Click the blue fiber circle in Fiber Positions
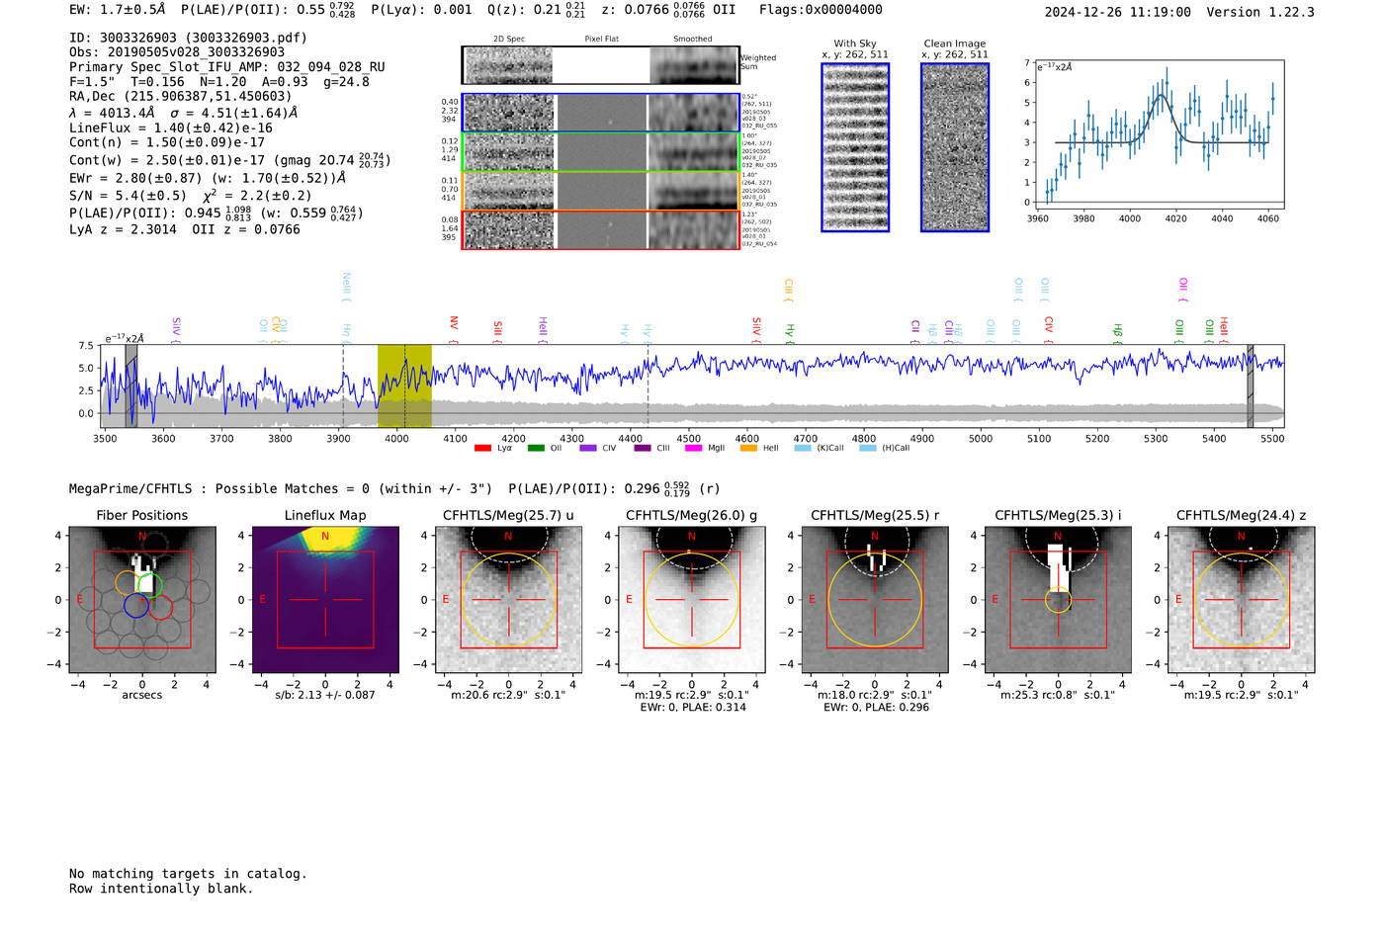Image resolution: width=1384 pixels, height=942 pixels. point(136,605)
